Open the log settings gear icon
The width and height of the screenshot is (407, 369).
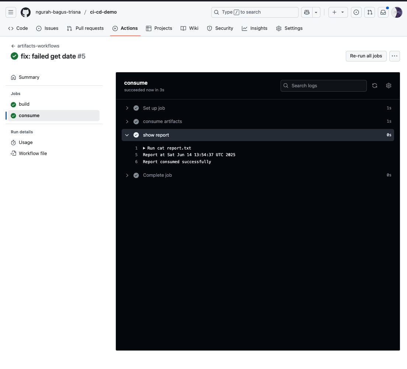[x=389, y=85]
